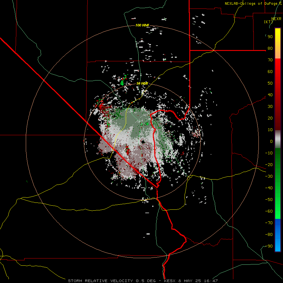Click the positive 60 scale value
Viewport: 283px width, 283px height.
pyautogui.click(x=270, y=71)
